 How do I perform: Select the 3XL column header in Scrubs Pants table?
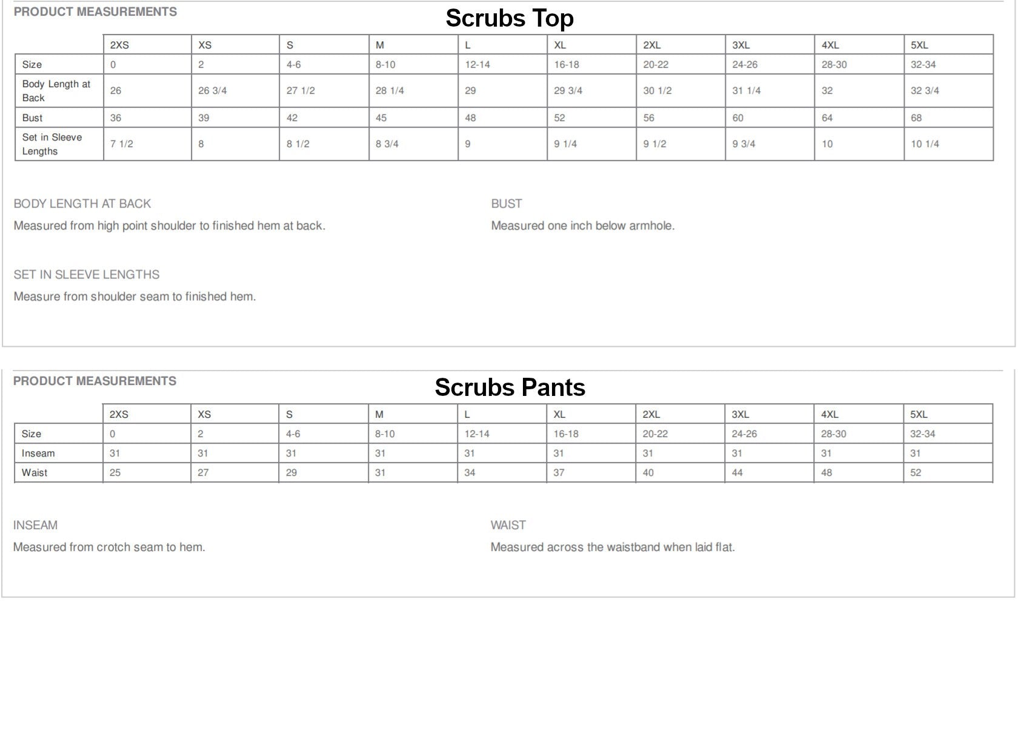[x=769, y=414]
